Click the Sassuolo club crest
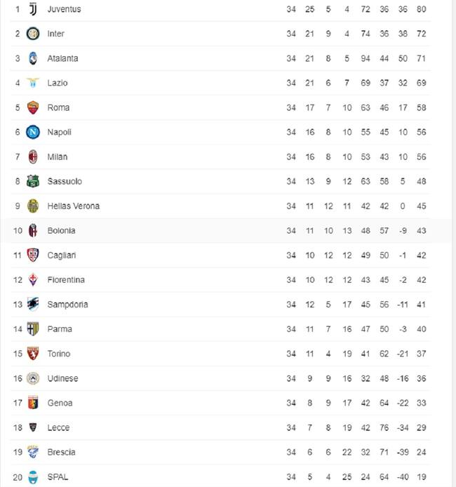456x487 pixels. (x=32, y=181)
